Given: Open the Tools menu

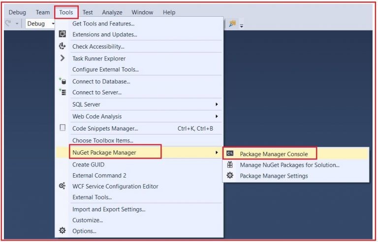Looking at the screenshot, I should coord(66,12).
